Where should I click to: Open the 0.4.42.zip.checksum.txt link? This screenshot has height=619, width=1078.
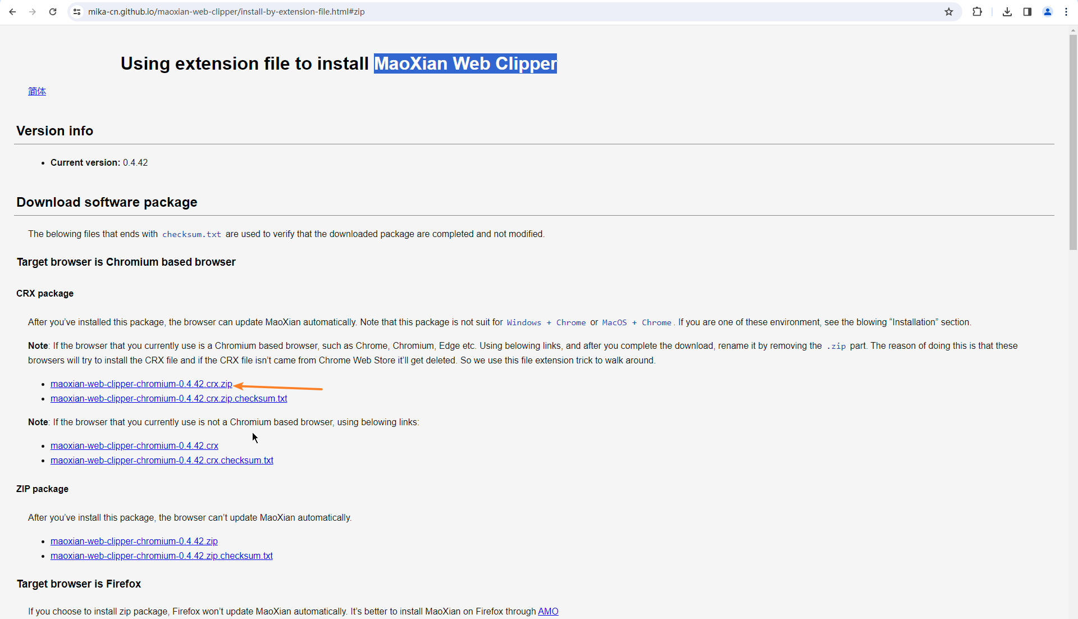[161, 556]
